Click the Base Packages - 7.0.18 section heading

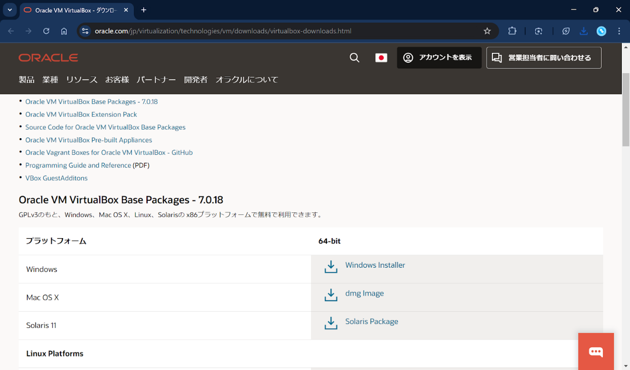pos(121,200)
